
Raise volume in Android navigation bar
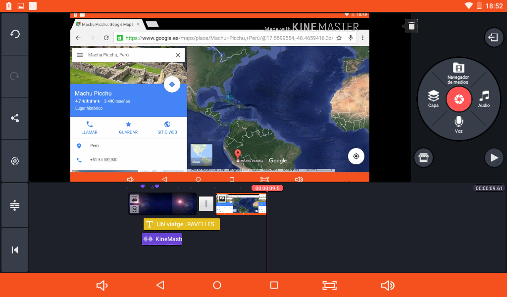coord(387,285)
